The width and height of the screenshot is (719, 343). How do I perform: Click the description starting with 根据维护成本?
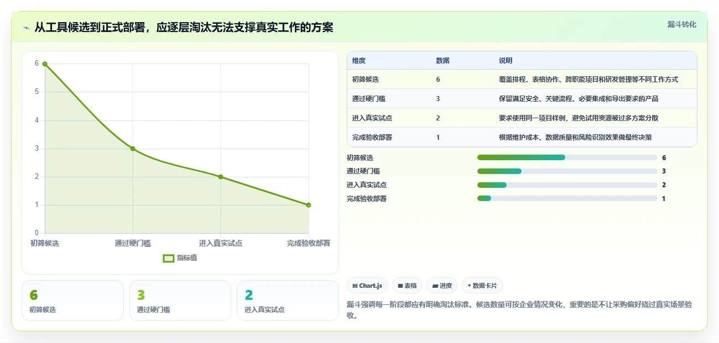(575, 138)
